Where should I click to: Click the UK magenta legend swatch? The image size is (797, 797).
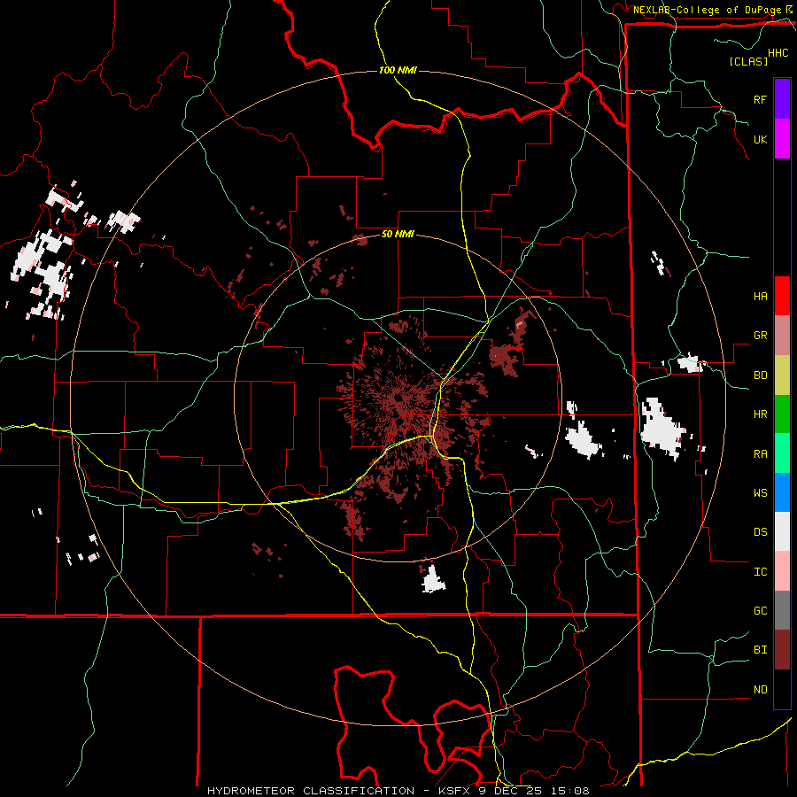(x=782, y=139)
